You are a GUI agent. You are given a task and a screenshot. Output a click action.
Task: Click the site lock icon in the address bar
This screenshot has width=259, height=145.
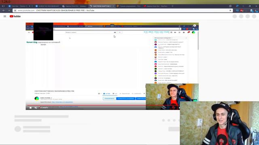point(15,10)
